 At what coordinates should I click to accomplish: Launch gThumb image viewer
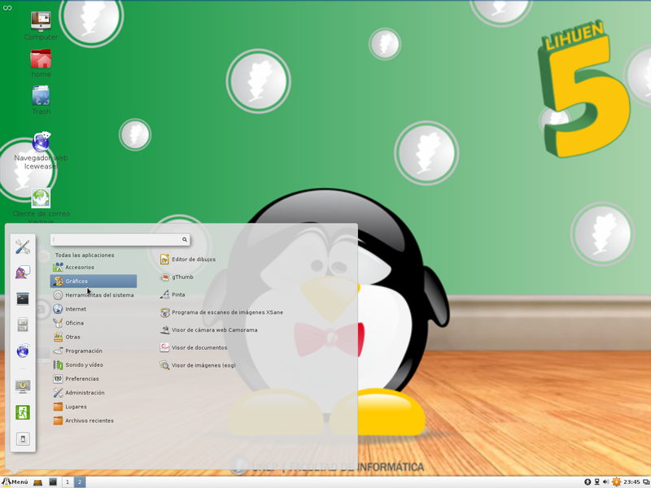181,277
